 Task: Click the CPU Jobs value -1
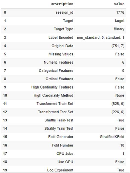(x=123, y=154)
